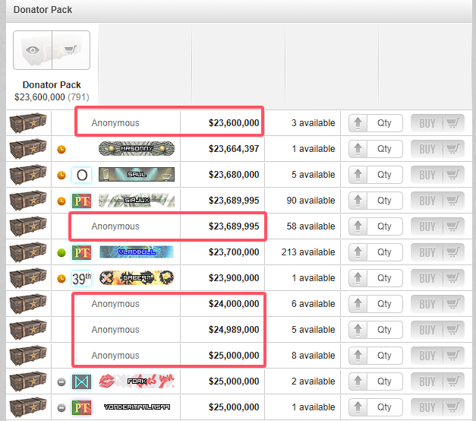Viewport: 476px width, 421px height.
Task: Open MrSonny's profile banner
Action: pyautogui.click(x=136, y=149)
